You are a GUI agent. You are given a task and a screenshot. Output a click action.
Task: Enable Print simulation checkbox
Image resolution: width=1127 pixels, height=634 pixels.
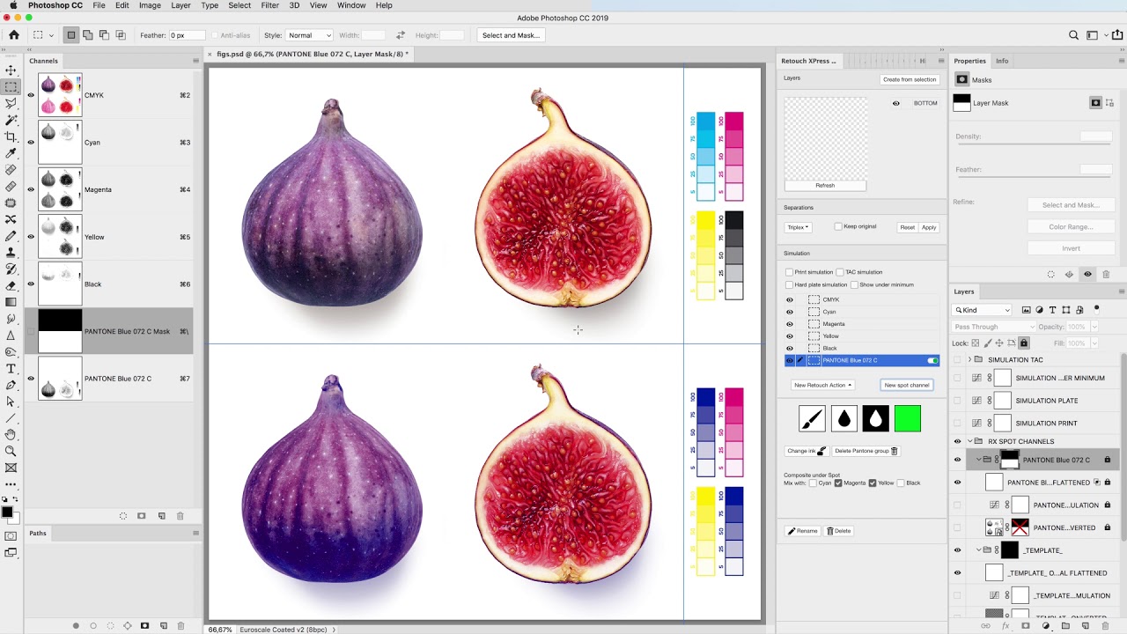(x=790, y=272)
